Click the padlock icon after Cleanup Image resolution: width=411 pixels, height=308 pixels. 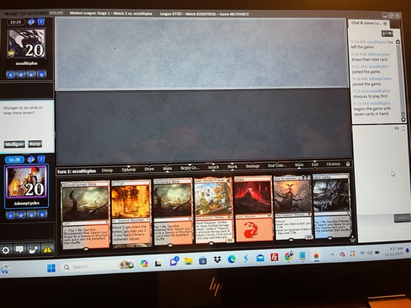pyautogui.click(x=347, y=165)
